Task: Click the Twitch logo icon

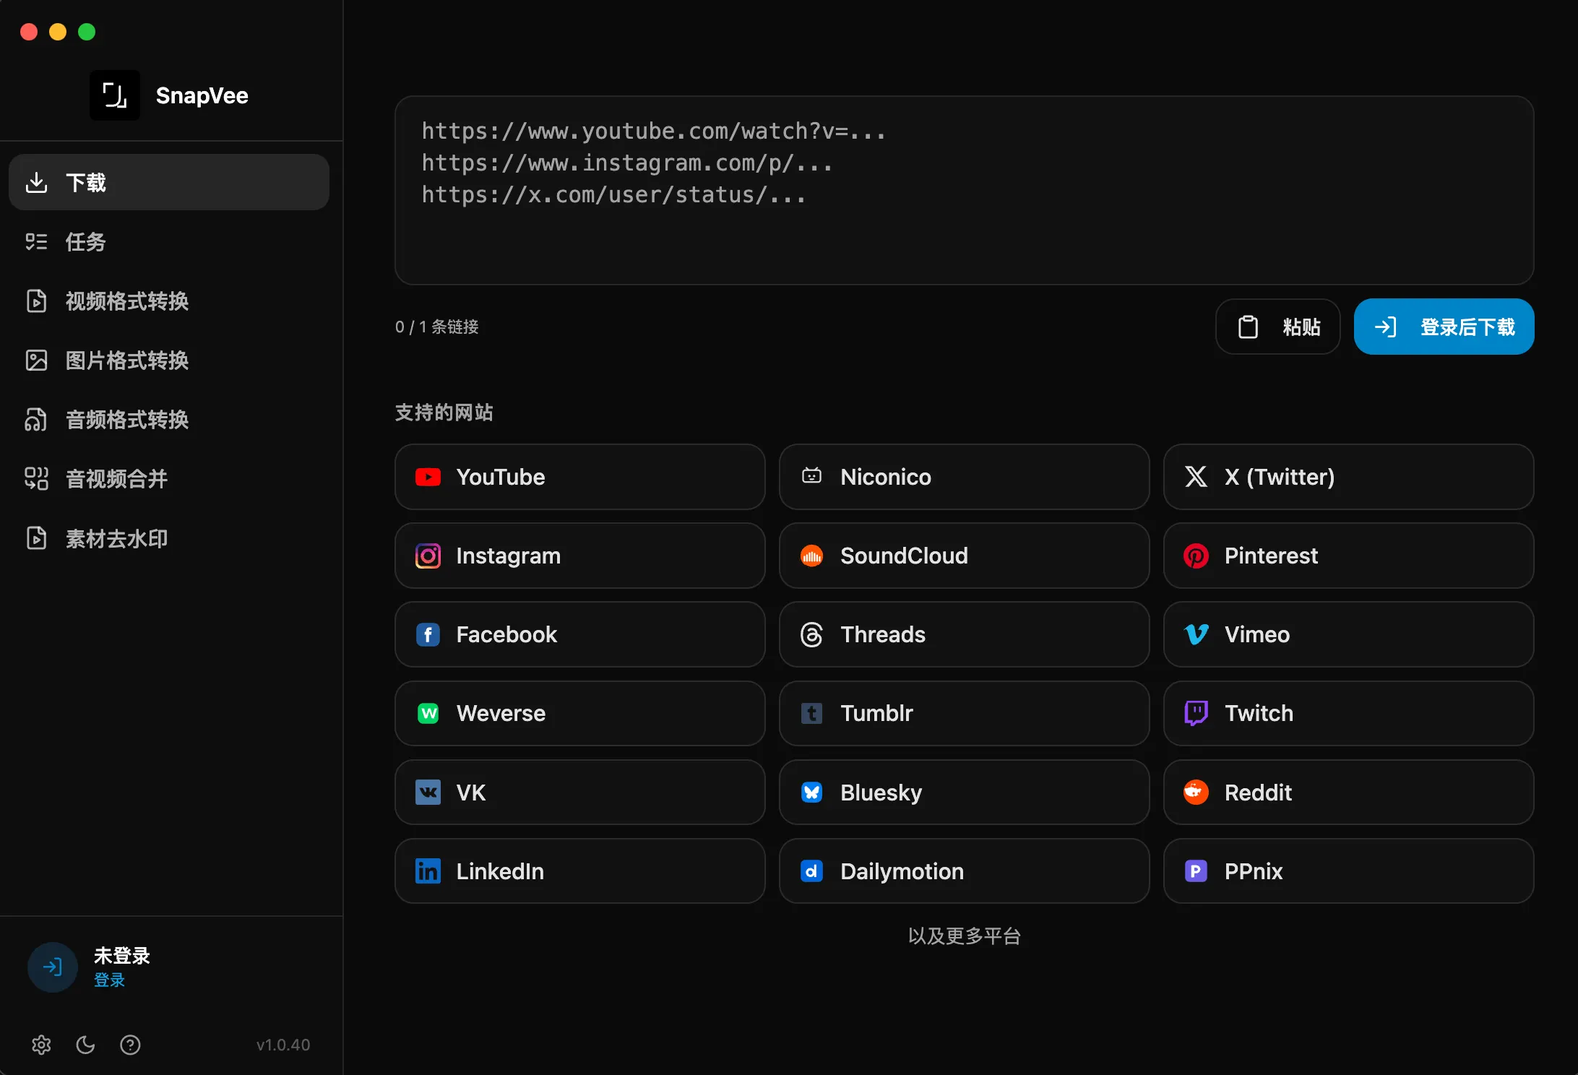Action: [x=1196, y=713]
